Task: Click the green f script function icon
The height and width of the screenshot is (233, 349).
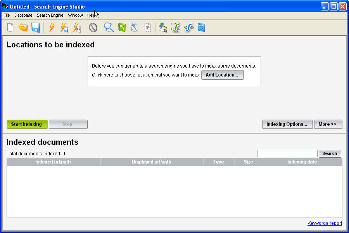Action: click(176, 27)
